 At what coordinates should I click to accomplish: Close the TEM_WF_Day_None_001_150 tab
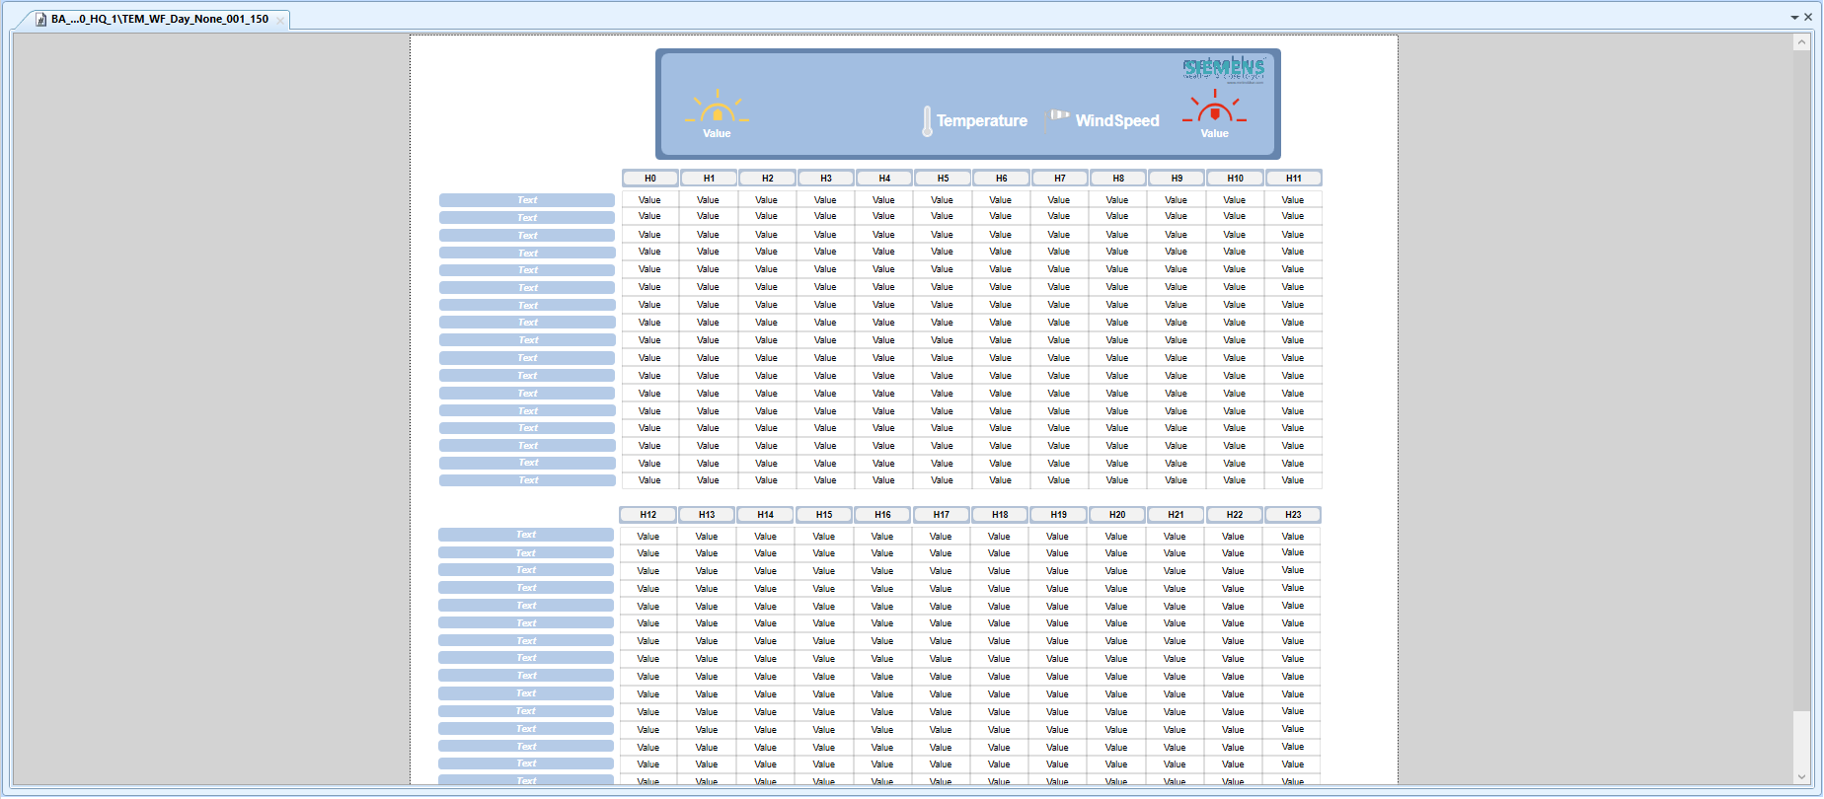tap(280, 20)
